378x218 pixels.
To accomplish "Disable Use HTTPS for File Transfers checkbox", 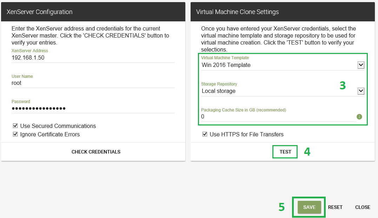I will [205, 134].
